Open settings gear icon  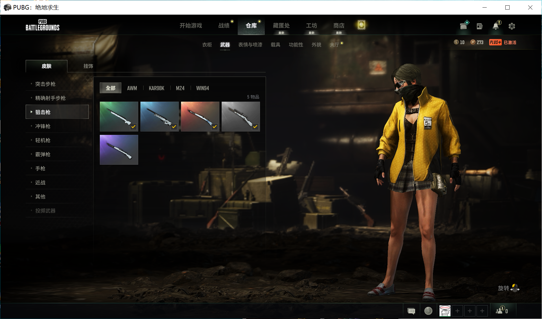coord(512,26)
